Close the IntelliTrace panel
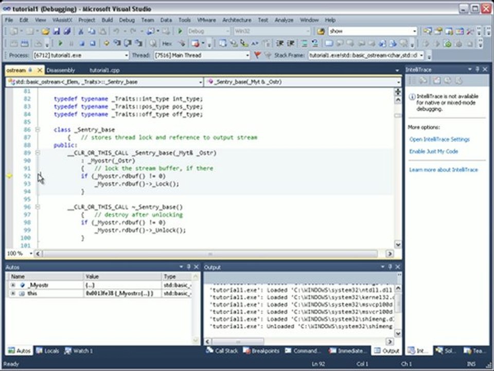Viewport: 494px width, 371px height. 485,69
